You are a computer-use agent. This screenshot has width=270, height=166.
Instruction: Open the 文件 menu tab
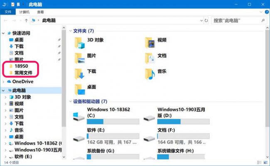[8, 12]
